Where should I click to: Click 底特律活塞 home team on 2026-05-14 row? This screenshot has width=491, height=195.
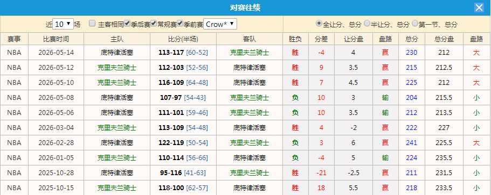(x=117, y=53)
